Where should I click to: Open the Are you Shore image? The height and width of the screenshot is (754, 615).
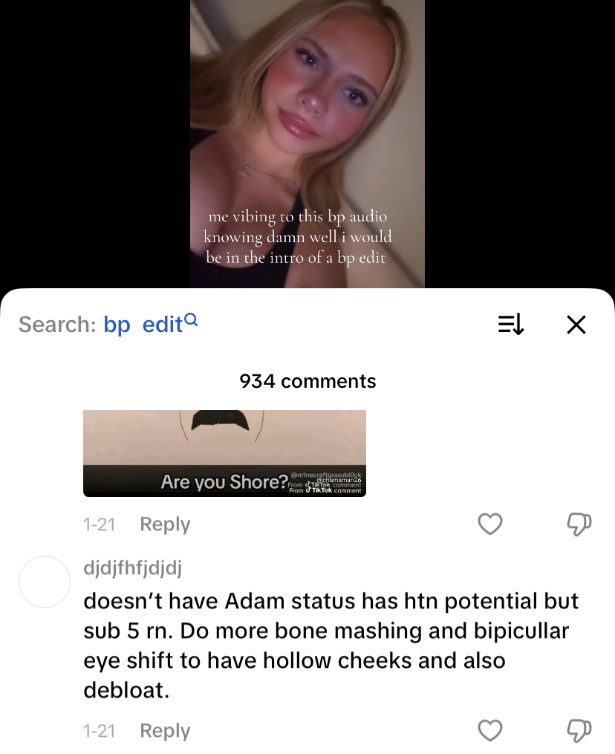pyautogui.click(x=224, y=453)
